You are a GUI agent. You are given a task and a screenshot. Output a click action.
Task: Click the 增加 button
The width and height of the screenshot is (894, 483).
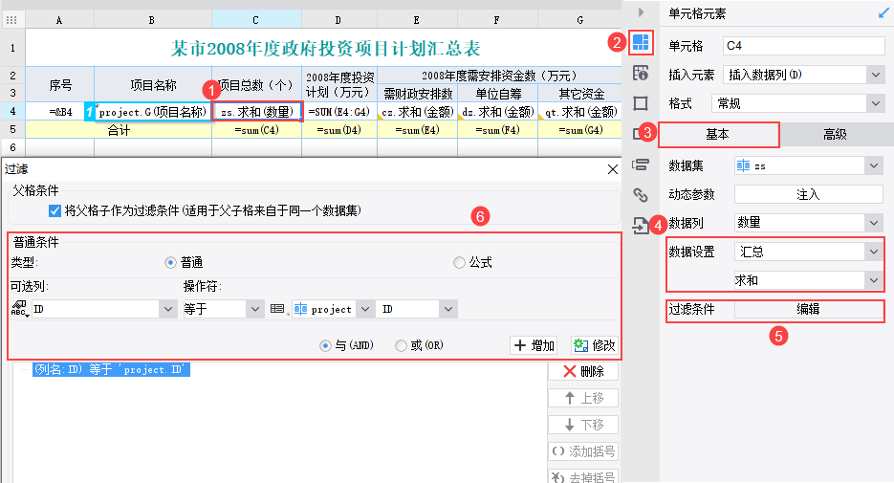tap(534, 345)
